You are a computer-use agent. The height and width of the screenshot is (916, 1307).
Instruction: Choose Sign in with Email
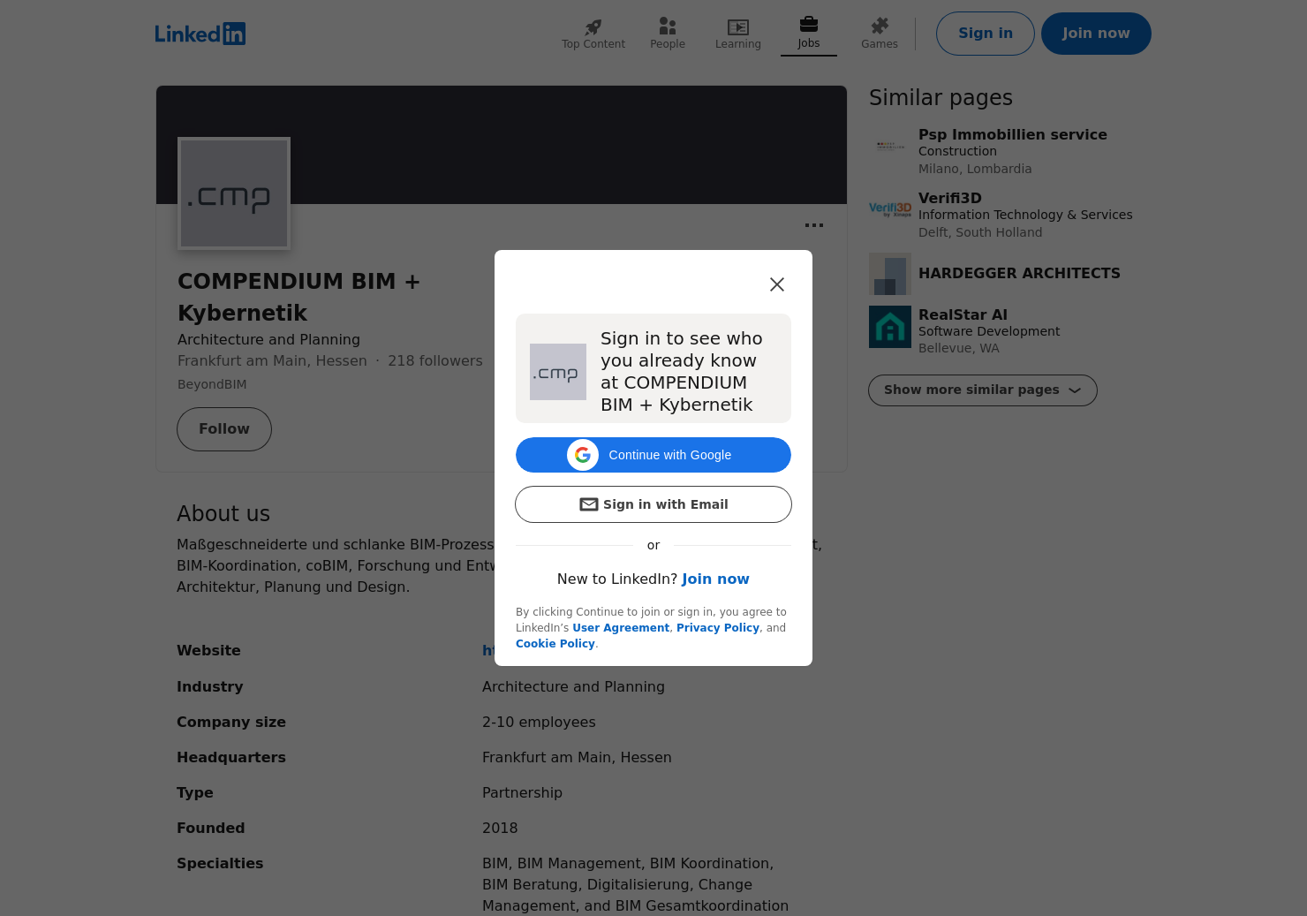point(653,504)
